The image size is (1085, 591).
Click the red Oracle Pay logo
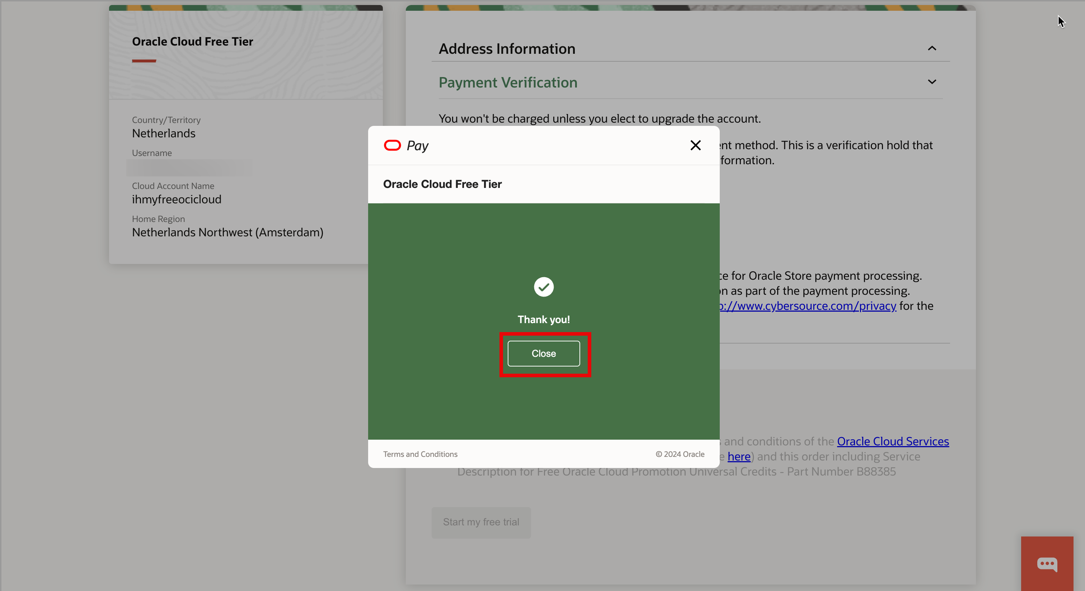pyautogui.click(x=392, y=145)
